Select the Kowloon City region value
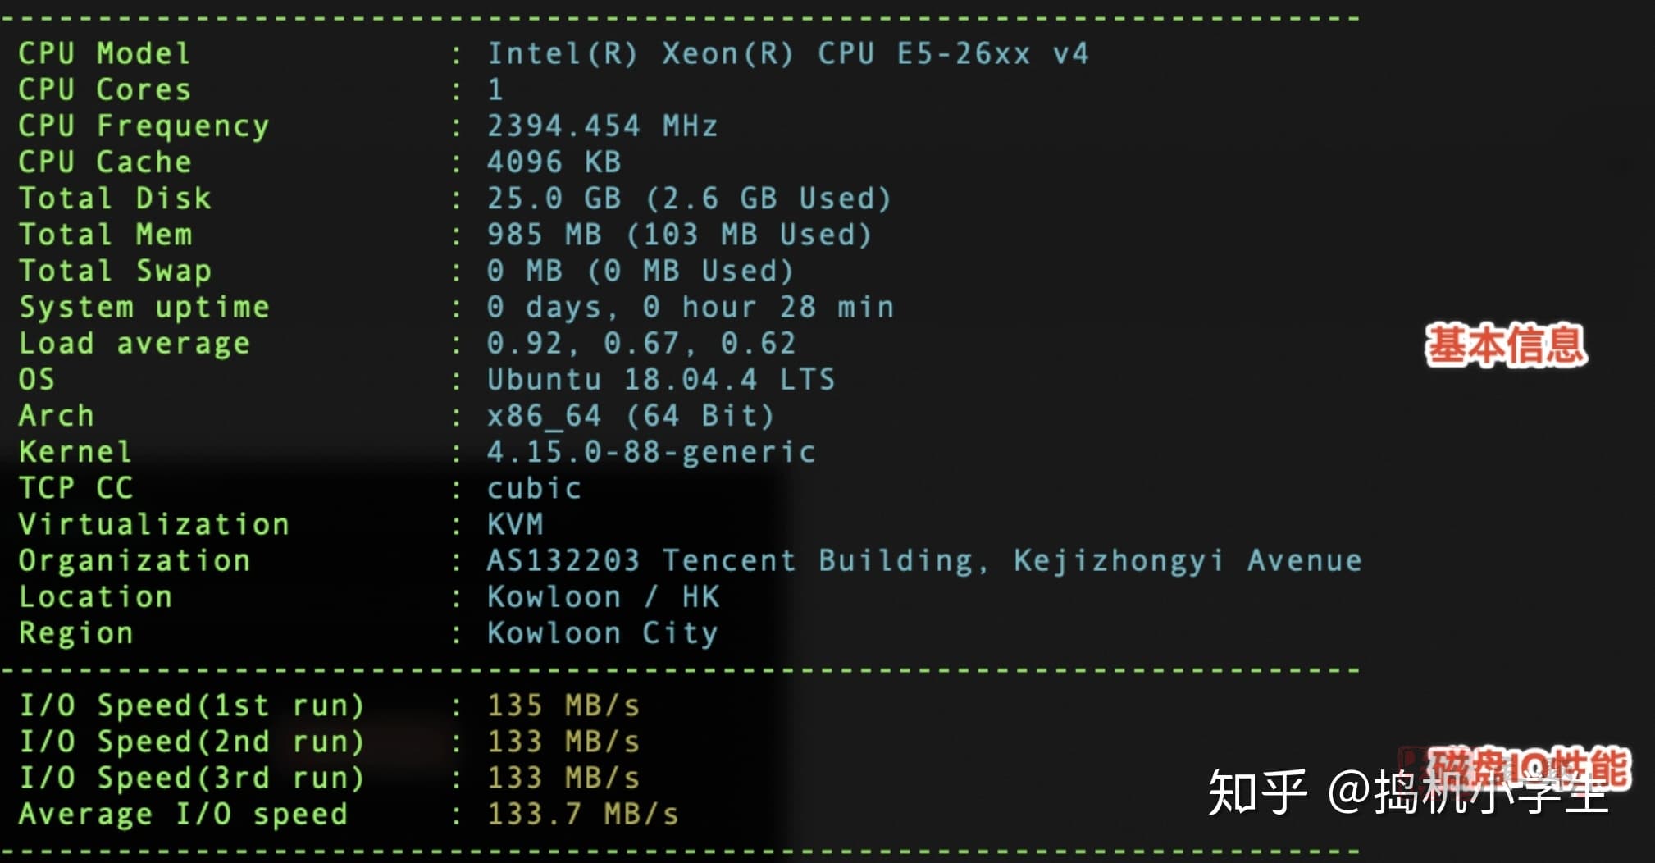Screen dimensions: 1655x863 602,632
